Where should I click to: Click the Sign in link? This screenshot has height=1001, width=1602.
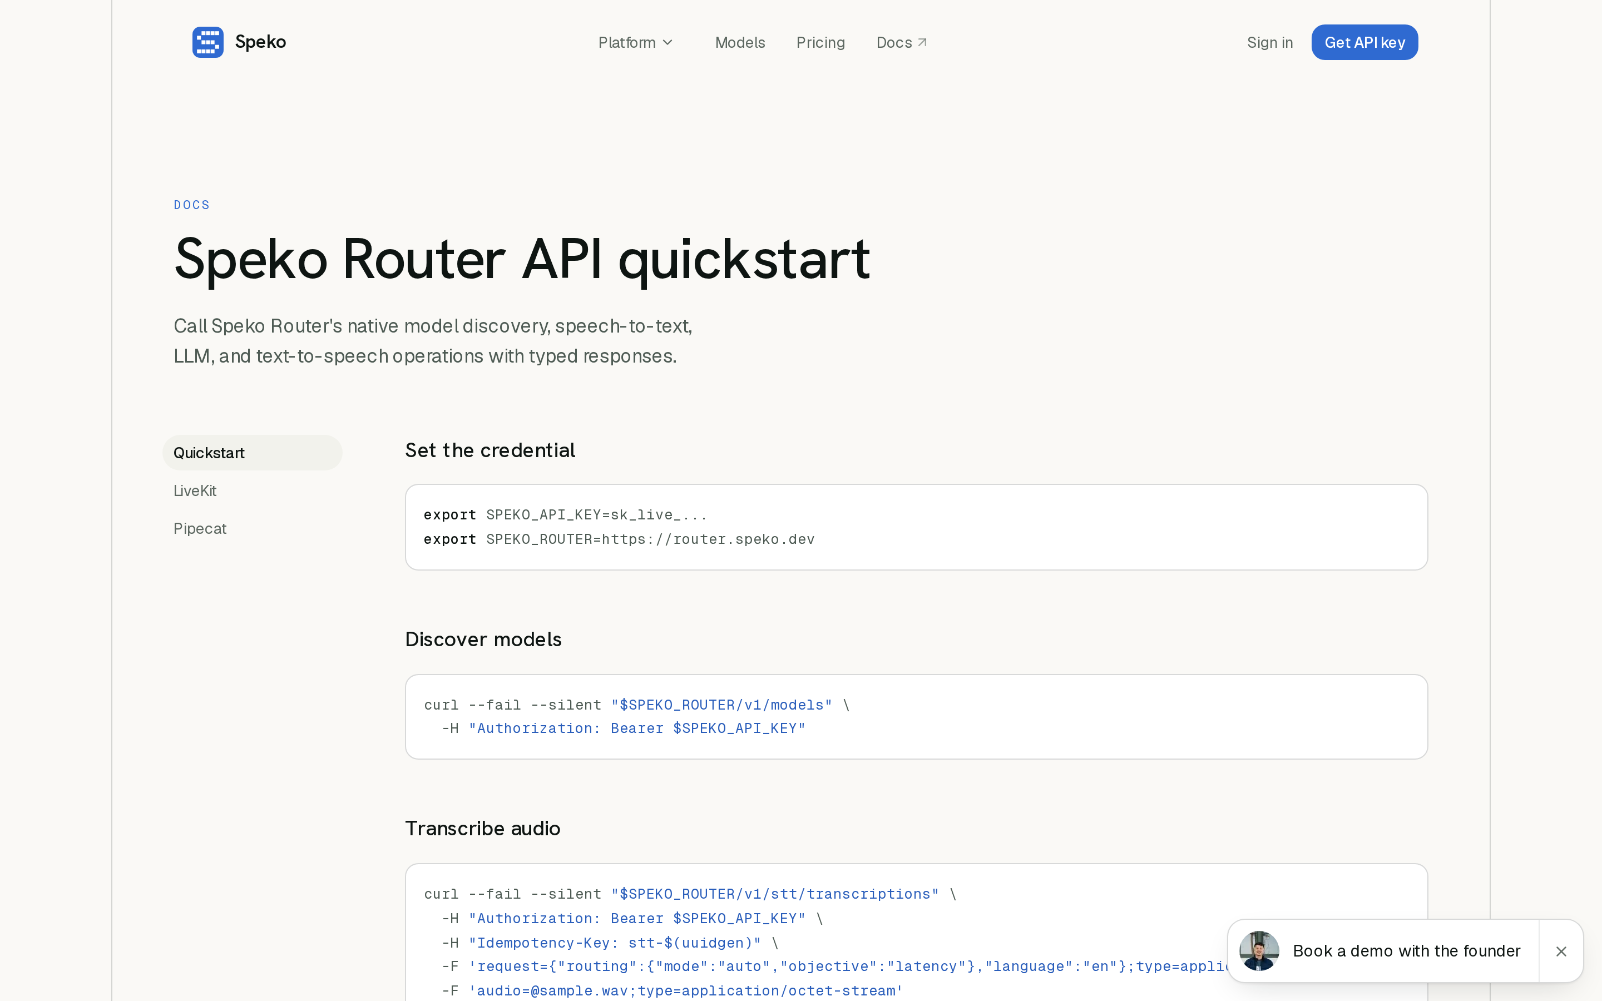(x=1270, y=42)
